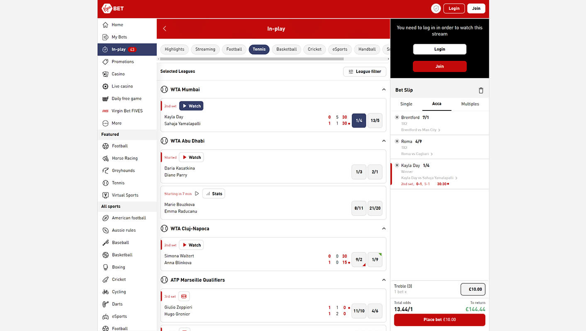Screen dimensions: 586x331
Task: Open Virgin Bet FIVES in sidebar
Action: (x=127, y=111)
